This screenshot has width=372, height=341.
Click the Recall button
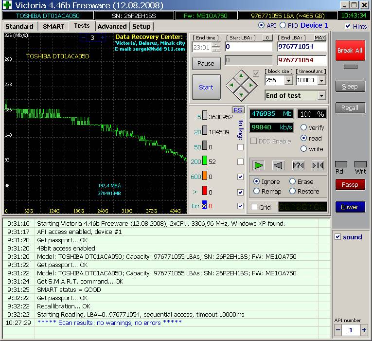(350, 108)
